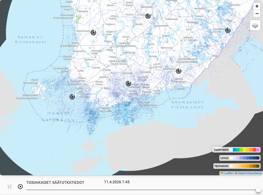Zoom in on the radar map
Viewport: 263px width, 195px height.
[257, 6]
